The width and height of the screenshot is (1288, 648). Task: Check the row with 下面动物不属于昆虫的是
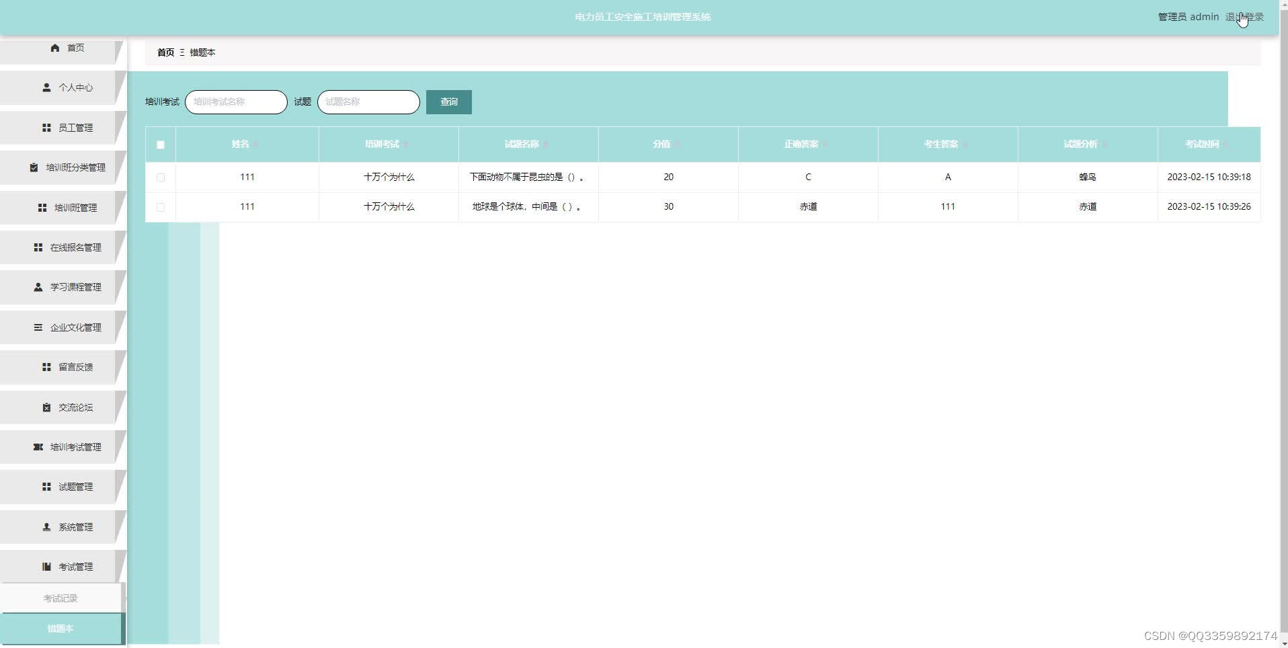[x=161, y=177]
